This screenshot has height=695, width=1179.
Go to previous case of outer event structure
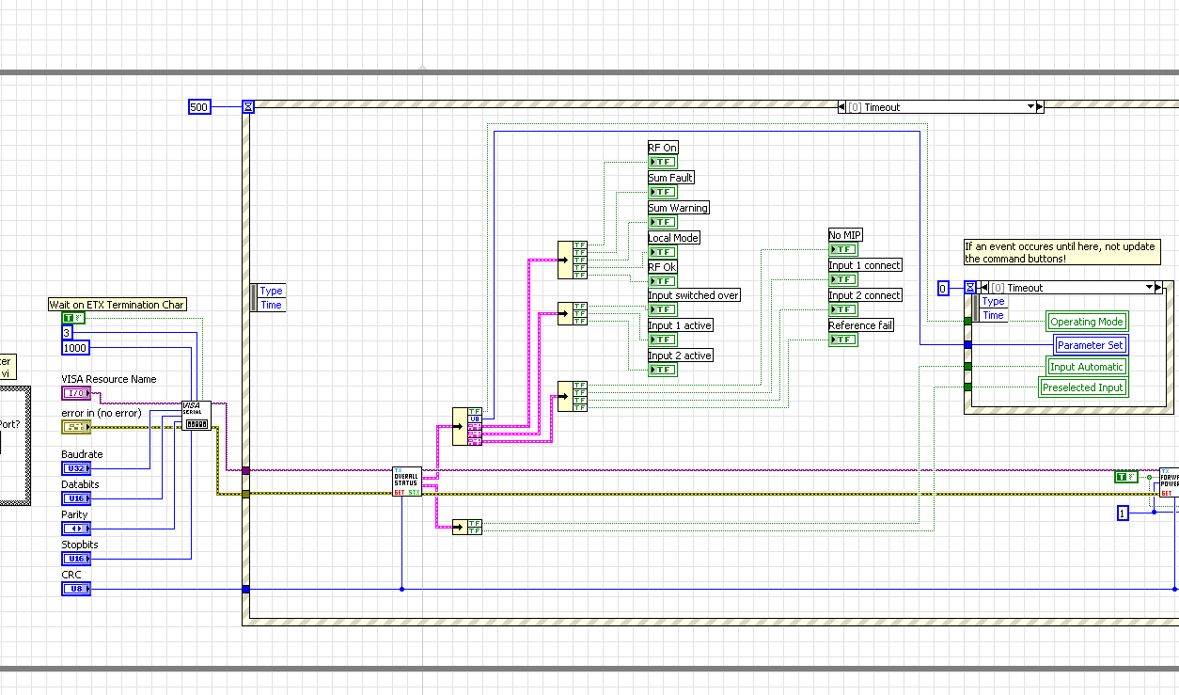pos(841,107)
